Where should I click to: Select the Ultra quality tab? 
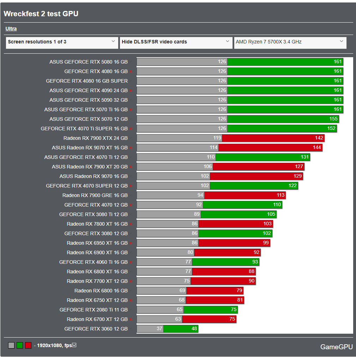pyautogui.click(x=11, y=29)
